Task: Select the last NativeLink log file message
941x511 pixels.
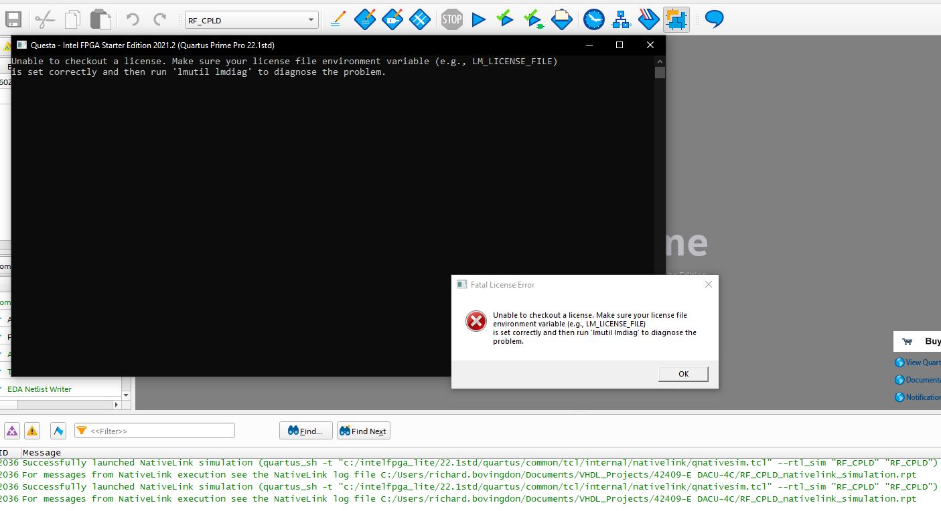Action: pyautogui.click(x=469, y=499)
